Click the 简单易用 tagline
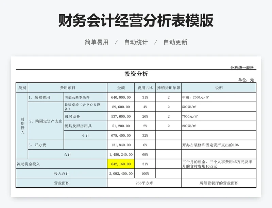Image resolution: width=272 pixels, height=208 pixels. 97,42
